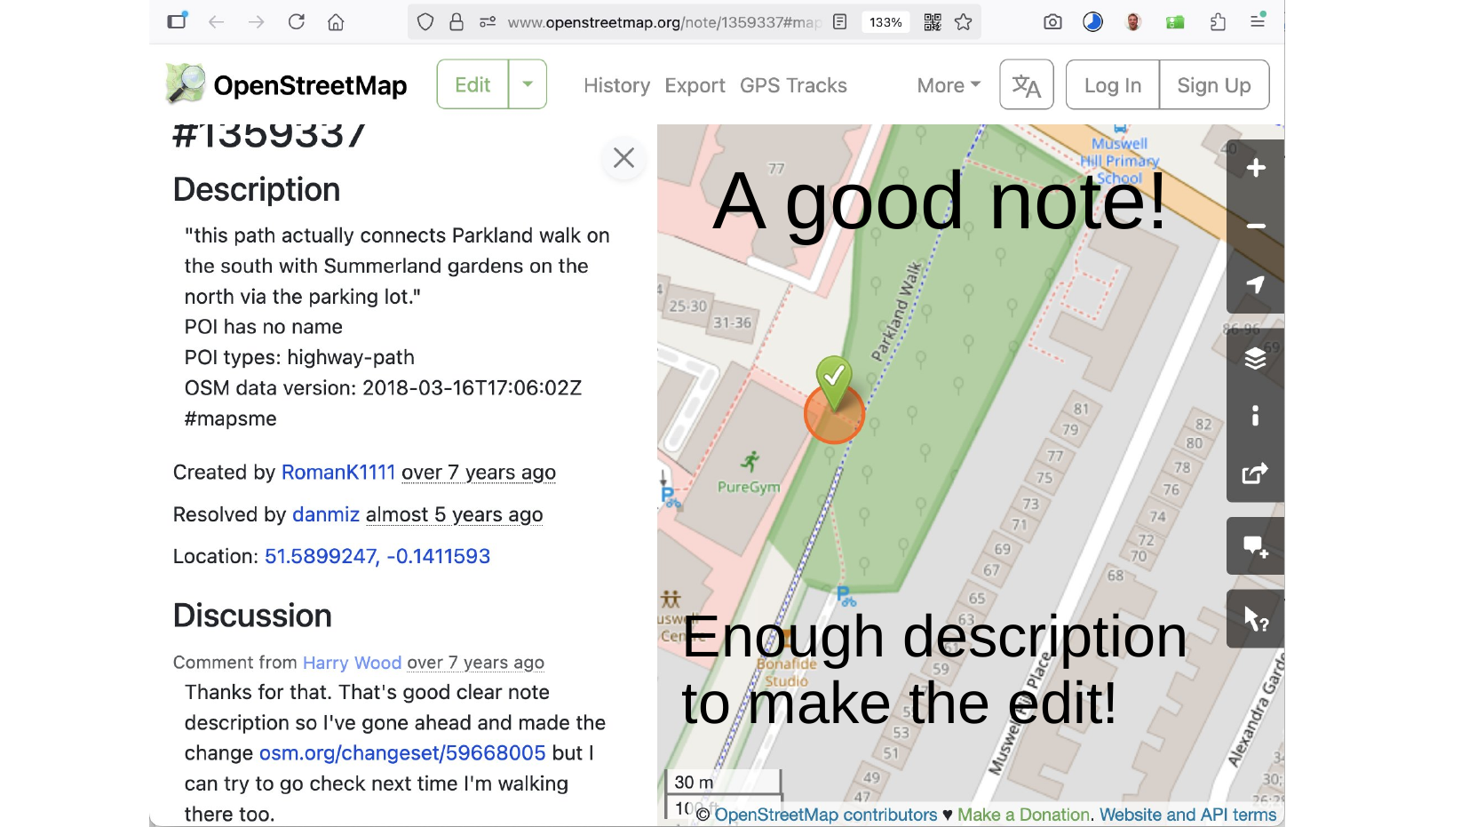Viewport: 1469px width, 827px height.
Task: Expand the More menu
Action: coord(948,85)
